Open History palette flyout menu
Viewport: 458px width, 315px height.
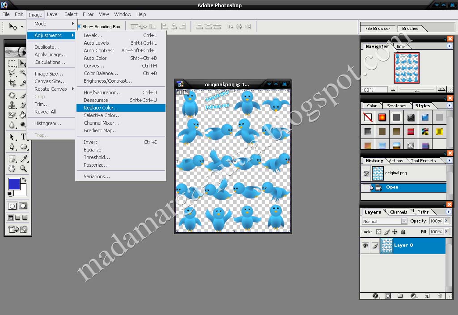[x=450, y=160]
